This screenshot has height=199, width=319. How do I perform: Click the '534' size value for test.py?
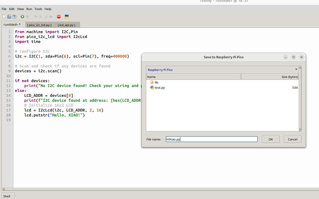[x=295, y=88]
